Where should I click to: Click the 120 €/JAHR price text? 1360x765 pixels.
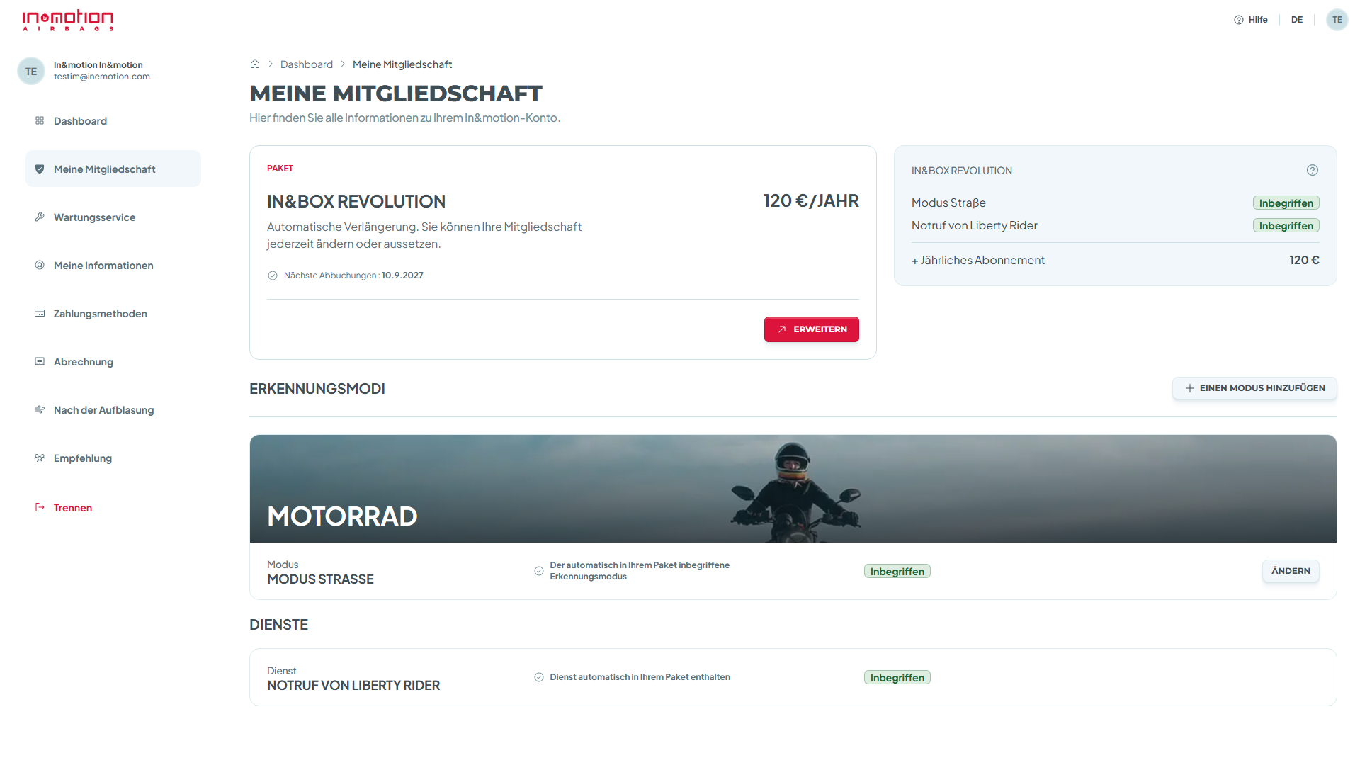tap(811, 201)
